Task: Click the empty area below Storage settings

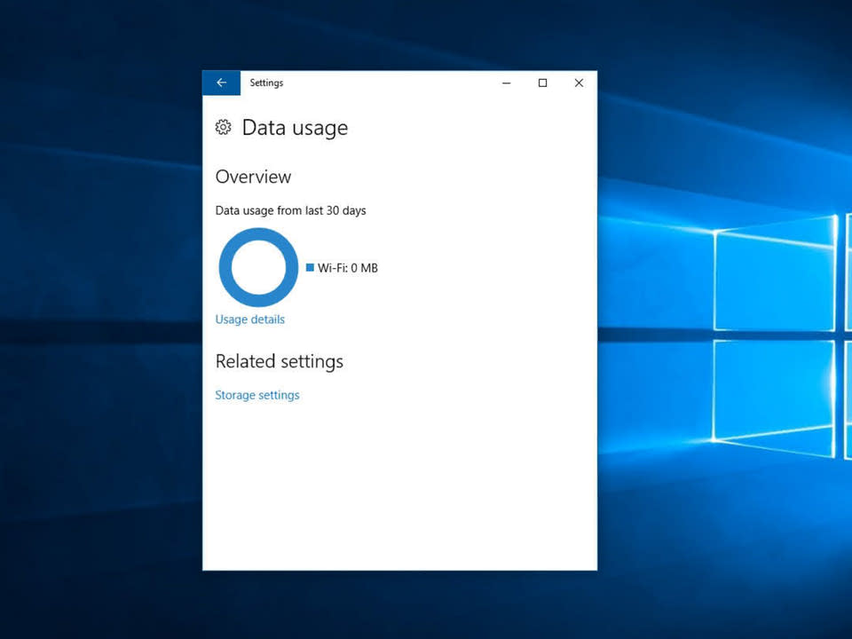Action: 399,488
